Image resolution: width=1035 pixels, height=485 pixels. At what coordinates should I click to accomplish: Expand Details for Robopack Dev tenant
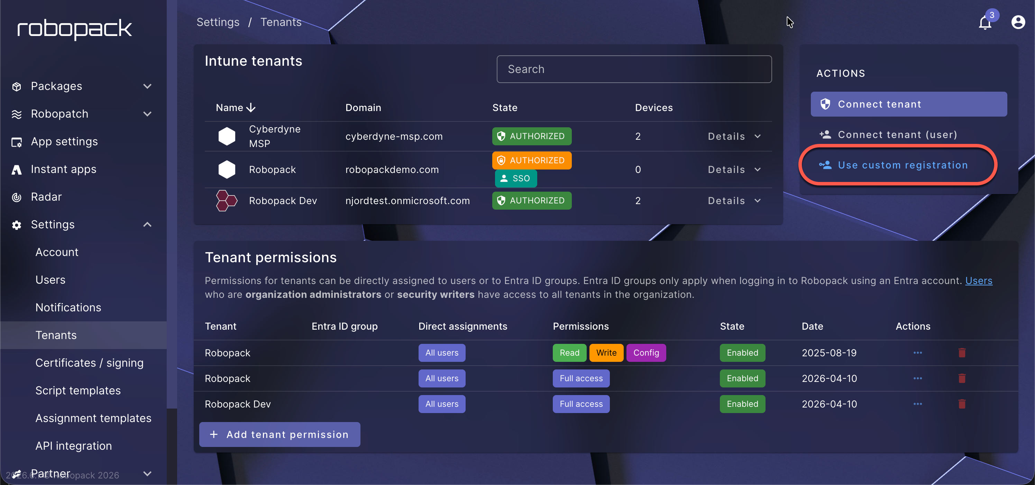click(x=734, y=201)
